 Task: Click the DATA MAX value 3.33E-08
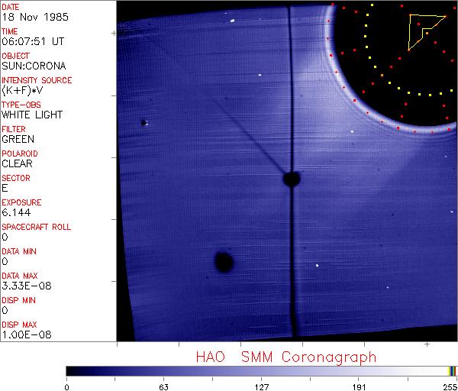point(23,286)
